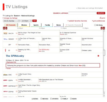Click The SPINdustry title in detail panel
Image resolution: width=107 pixels, height=102 pixels.
tap(15, 56)
